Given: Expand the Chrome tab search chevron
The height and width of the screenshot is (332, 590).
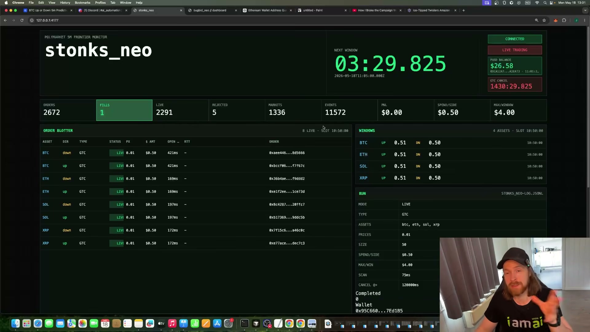Looking at the screenshot, I should coord(585,10).
